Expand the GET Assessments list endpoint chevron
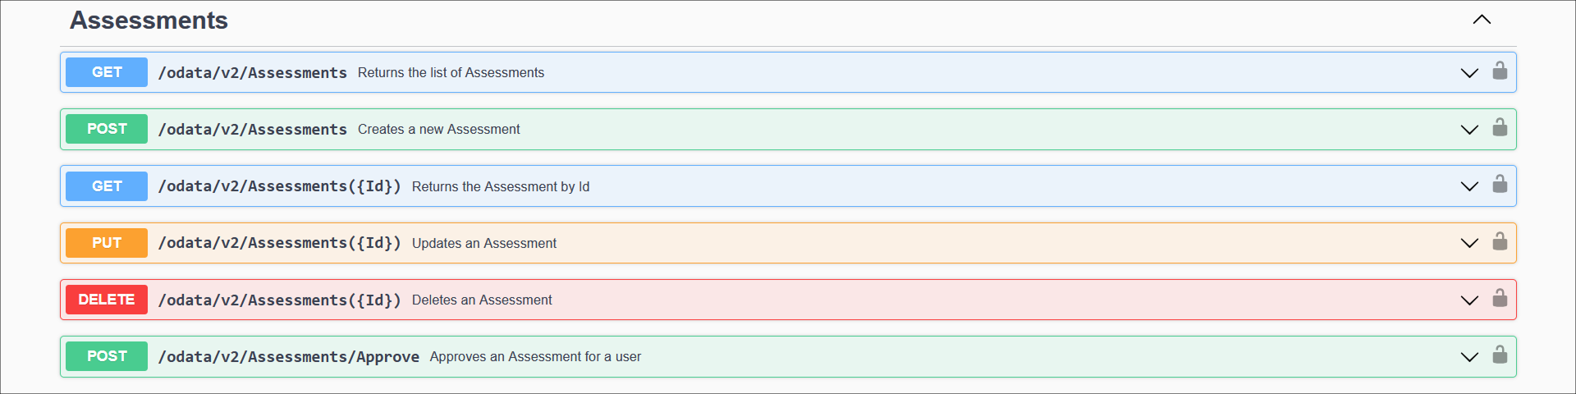This screenshot has width=1576, height=394. 1468,73
